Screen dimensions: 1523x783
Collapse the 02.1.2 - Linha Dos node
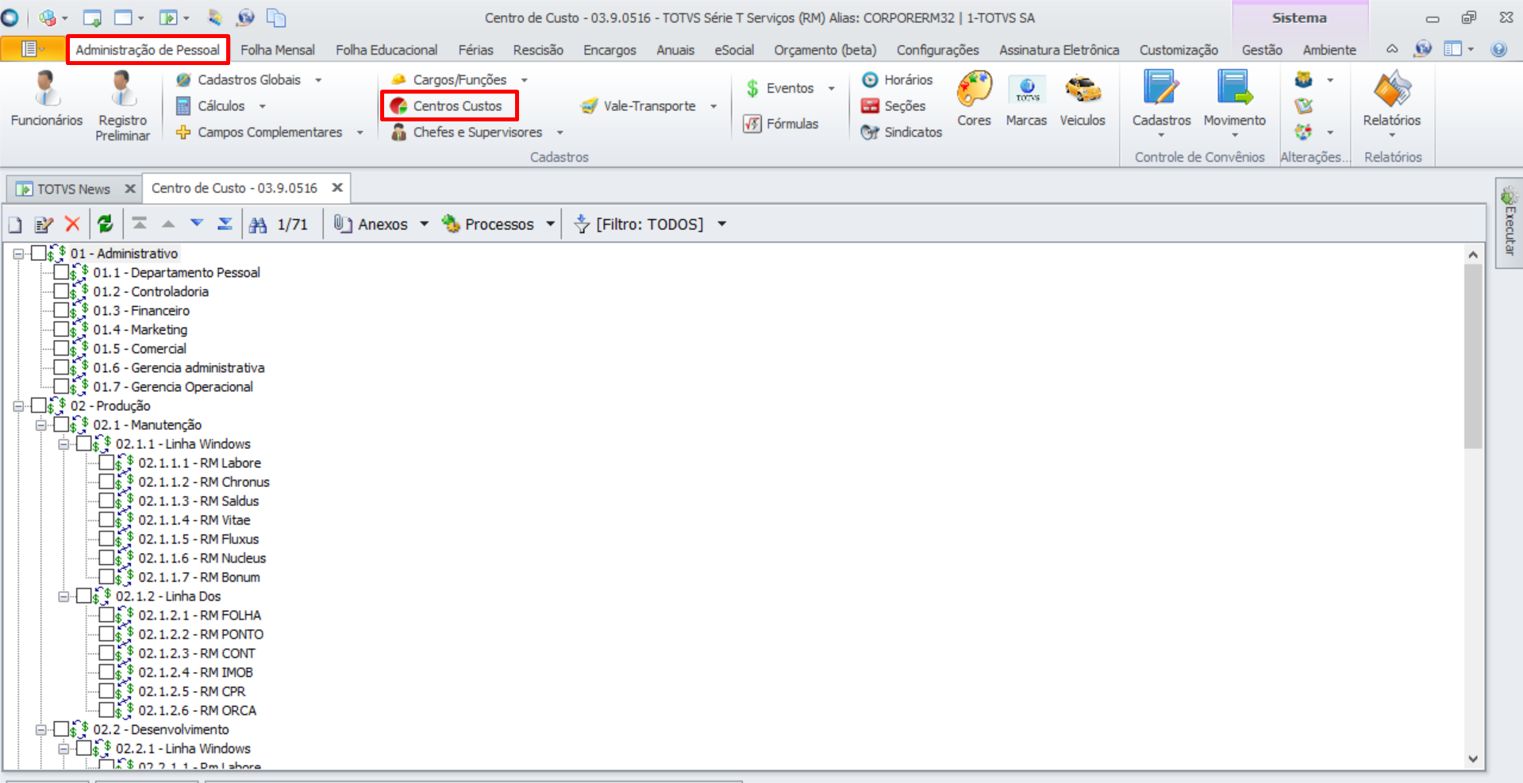pyautogui.click(x=63, y=597)
